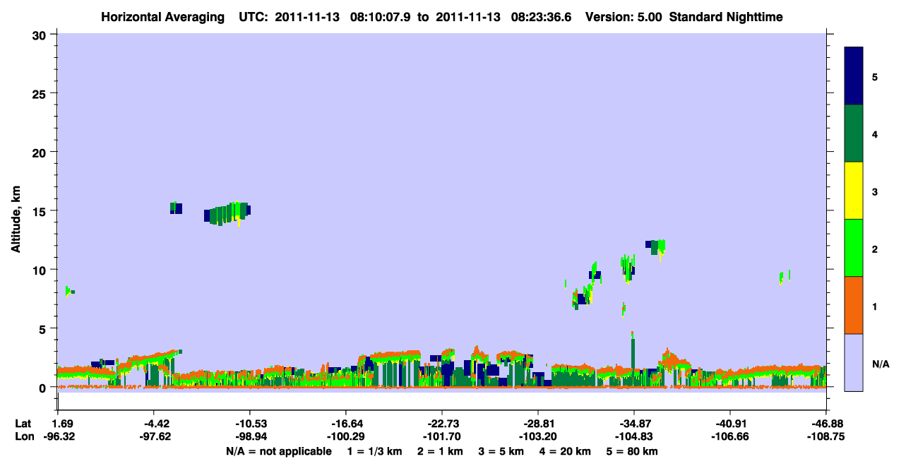Click the legend text 'N/A = not applicable'
918x471 pixels.
tap(278, 451)
